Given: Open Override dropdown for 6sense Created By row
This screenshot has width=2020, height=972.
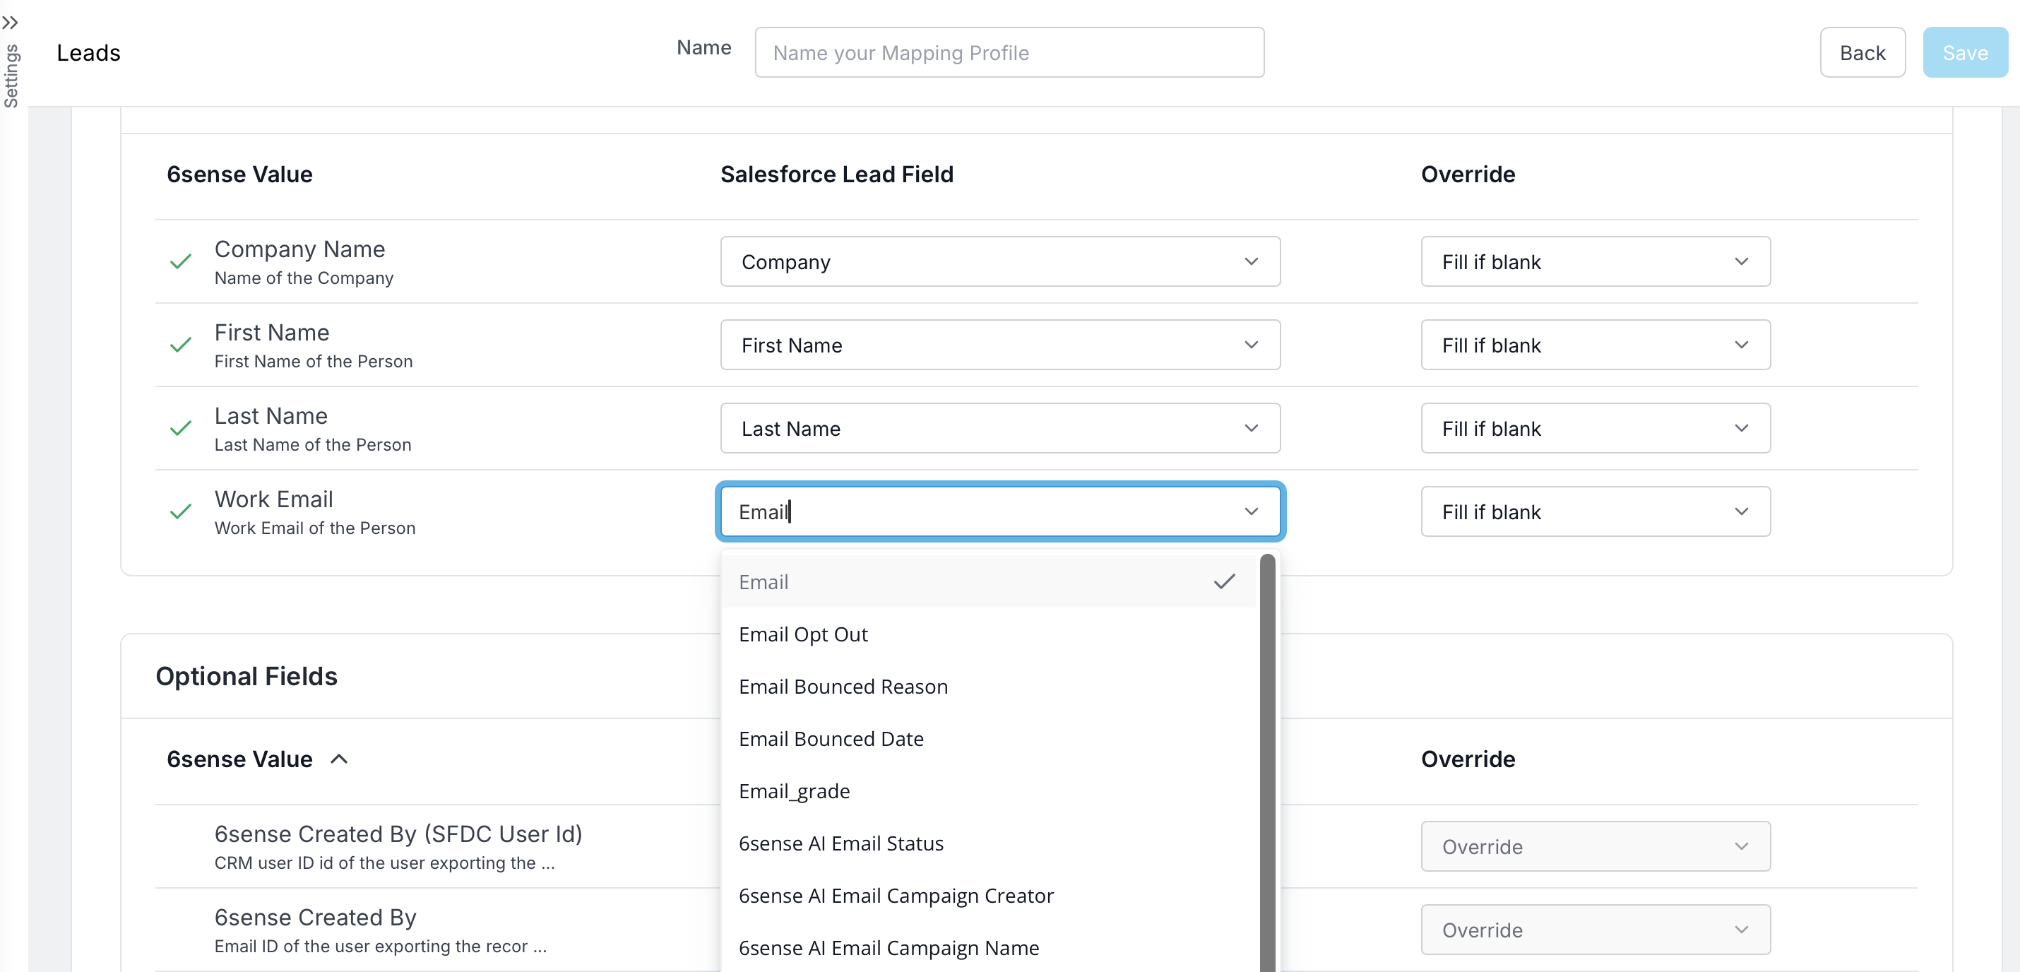Looking at the screenshot, I should pyautogui.click(x=1595, y=929).
